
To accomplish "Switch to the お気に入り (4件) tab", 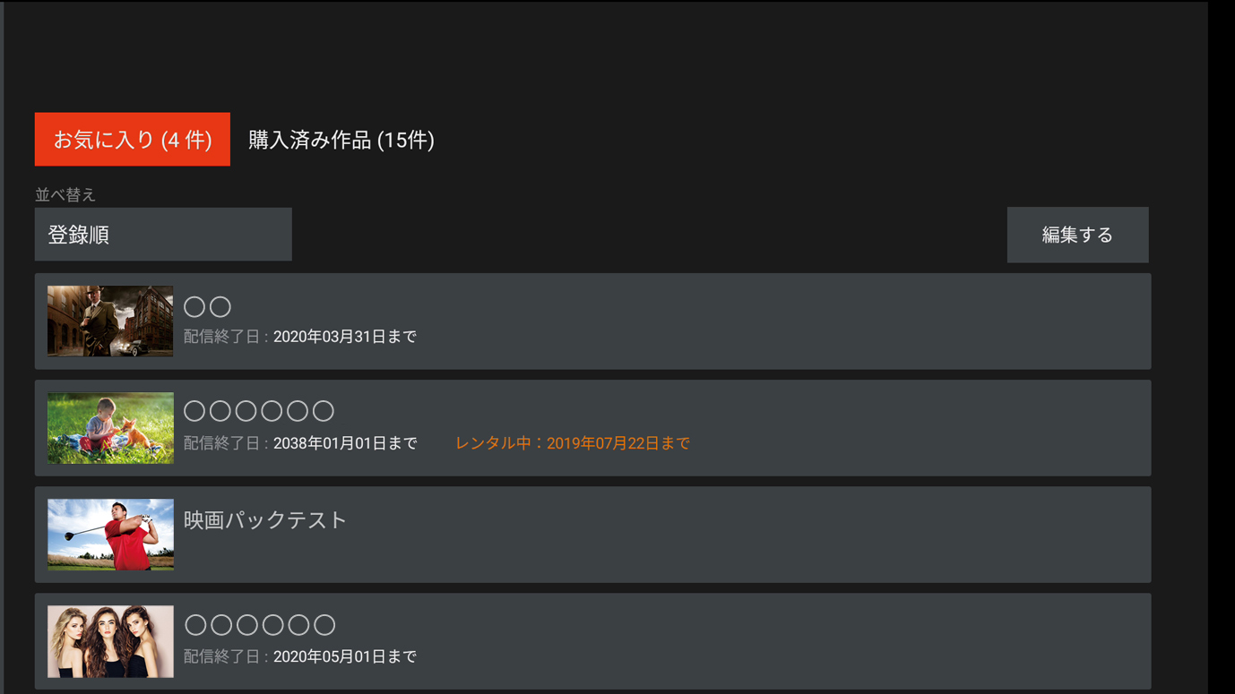I will (x=133, y=140).
